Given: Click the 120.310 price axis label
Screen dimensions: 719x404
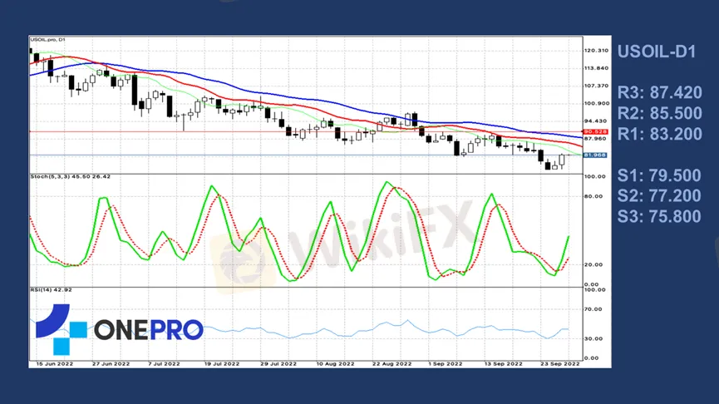Looking at the screenshot, I should pos(597,51).
